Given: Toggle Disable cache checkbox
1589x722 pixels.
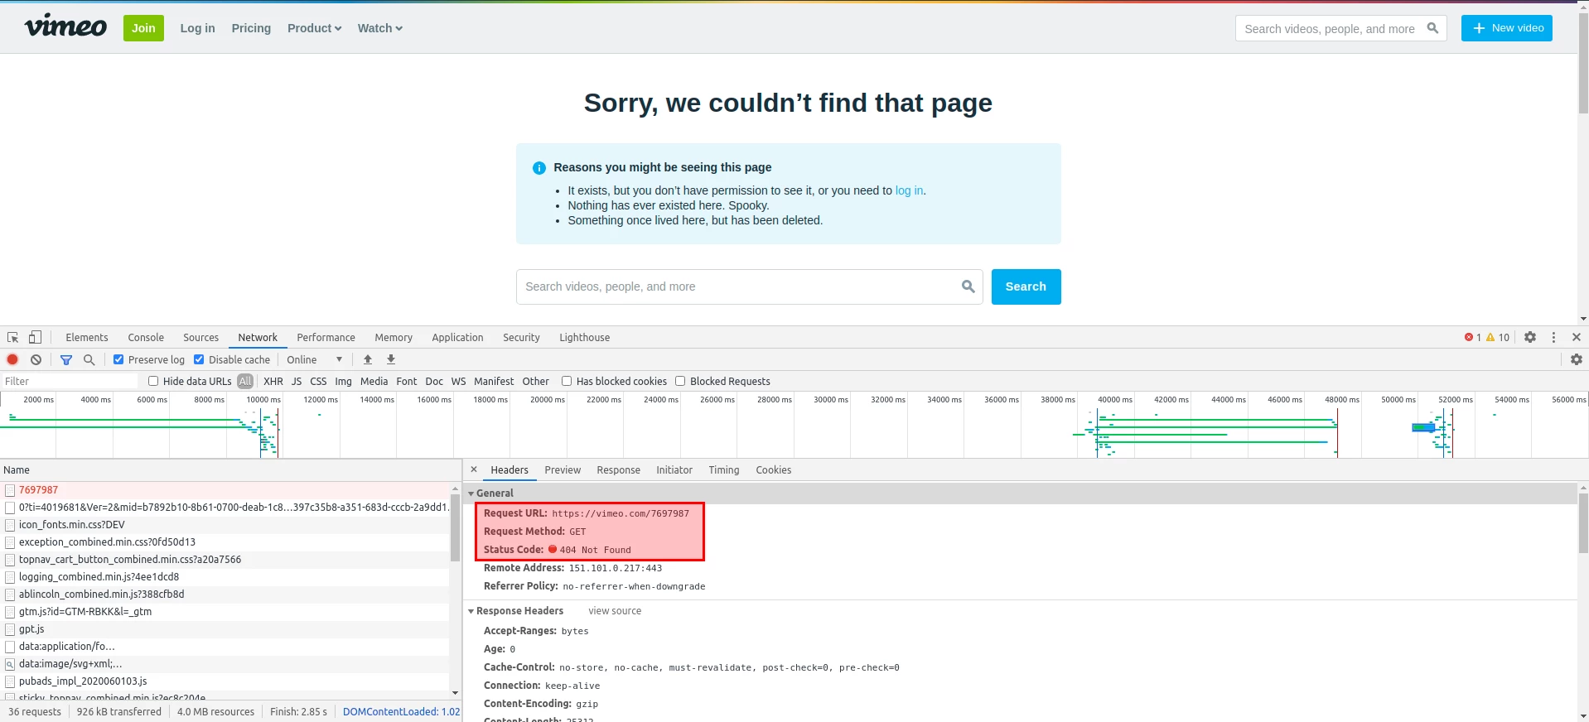Looking at the screenshot, I should tap(199, 359).
